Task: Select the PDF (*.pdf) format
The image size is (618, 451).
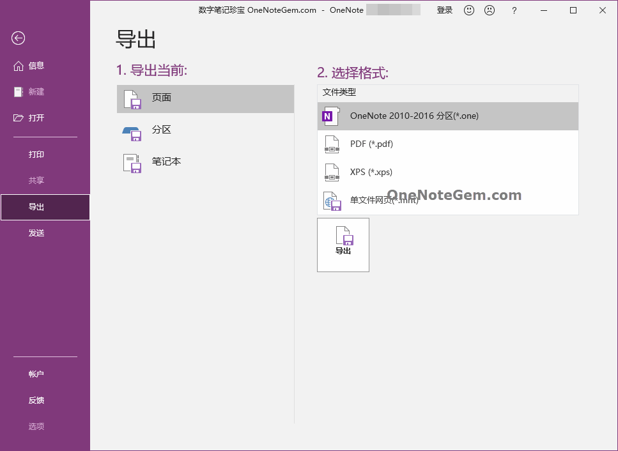Action: pos(448,144)
